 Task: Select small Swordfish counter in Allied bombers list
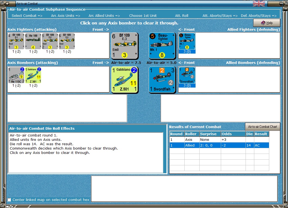187,75
